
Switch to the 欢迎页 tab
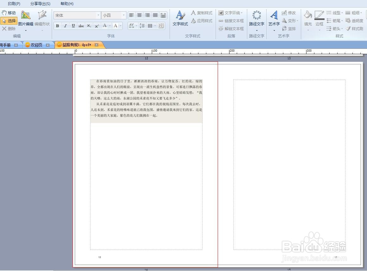tap(37, 45)
